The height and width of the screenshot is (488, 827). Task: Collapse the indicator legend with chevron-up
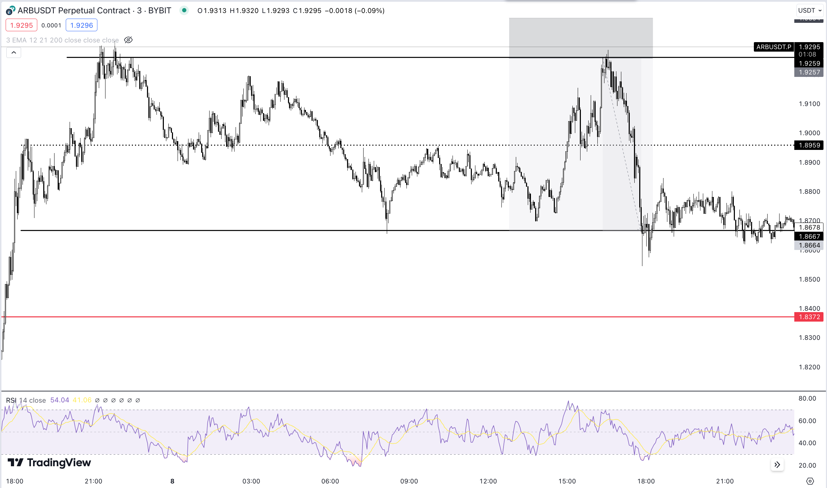(14, 53)
